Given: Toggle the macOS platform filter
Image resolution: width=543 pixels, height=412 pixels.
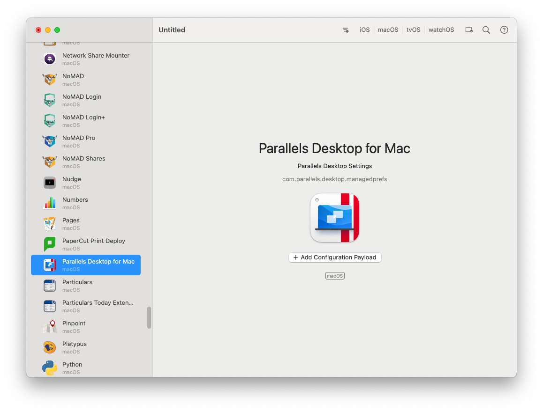Looking at the screenshot, I should tap(388, 30).
